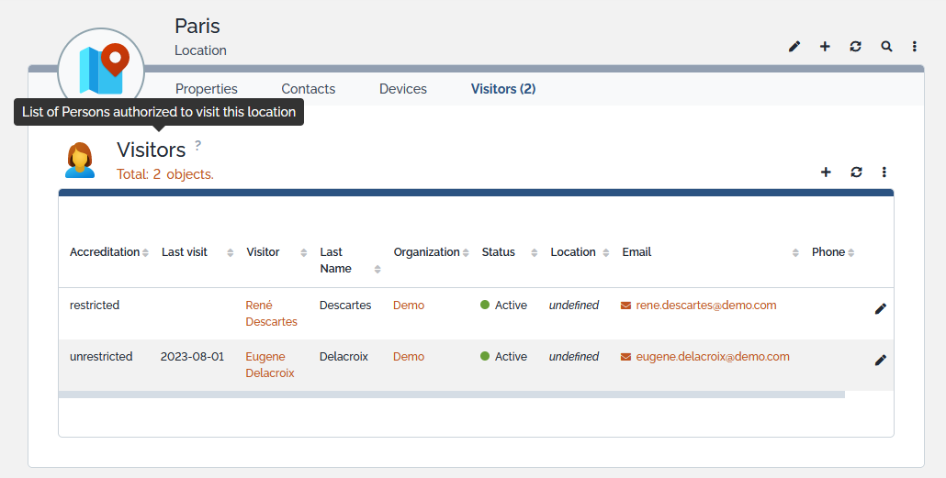The width and height of the screenshot is (946, 478).
Task: Click the Visitors help question mark
Action: (x=197, y=145)
